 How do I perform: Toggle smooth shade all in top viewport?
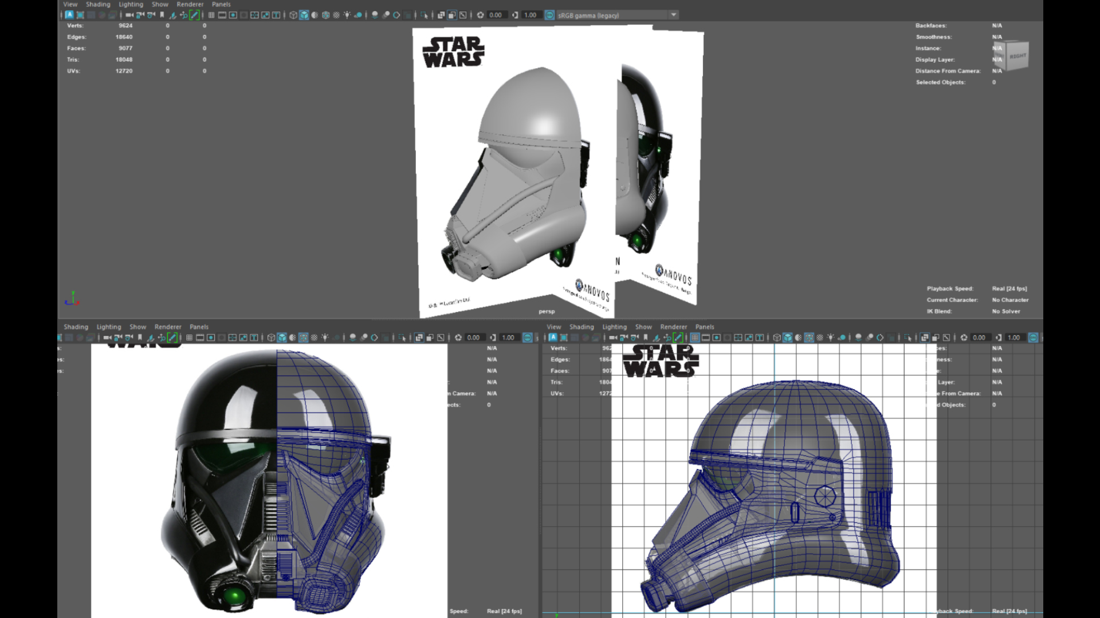click(x=304, y=15)
